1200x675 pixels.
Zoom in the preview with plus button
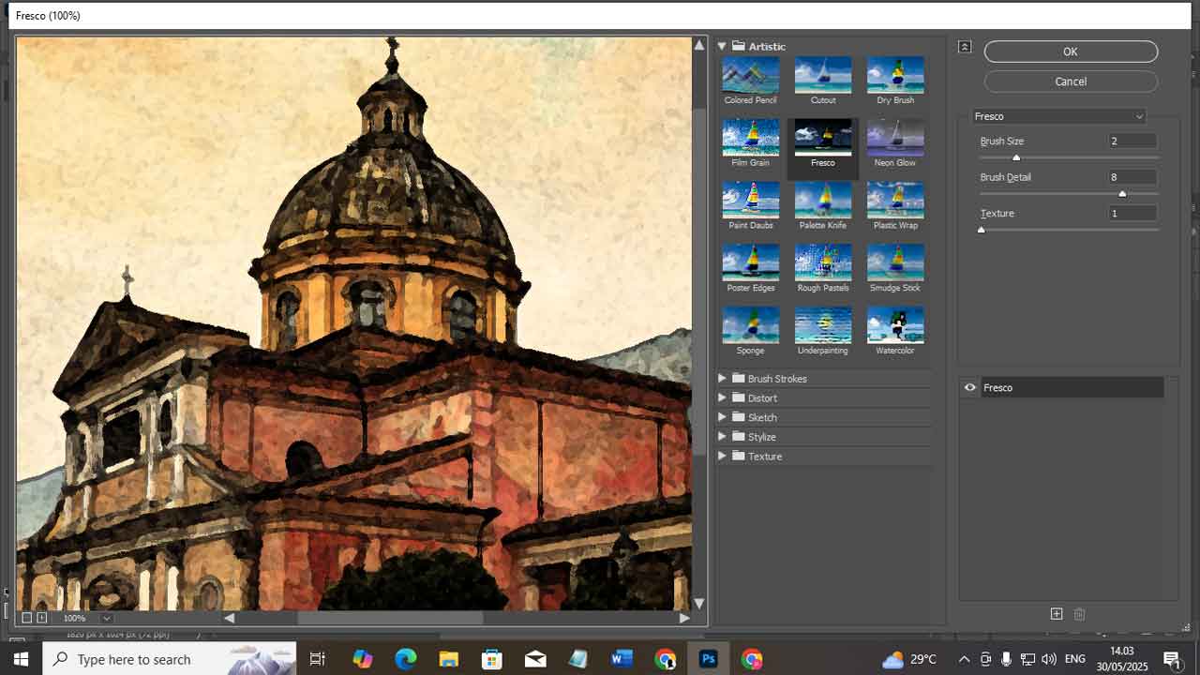[42, 618]
